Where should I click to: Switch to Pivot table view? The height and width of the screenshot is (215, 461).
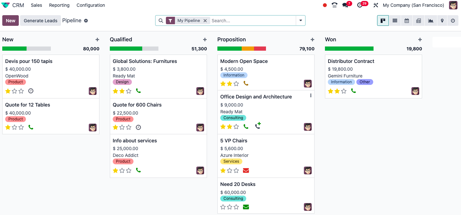[419, 21]
